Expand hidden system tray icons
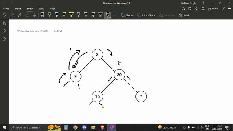Viewport: 233px width, 131px height. pyautogui.click(x=180, y=127)
